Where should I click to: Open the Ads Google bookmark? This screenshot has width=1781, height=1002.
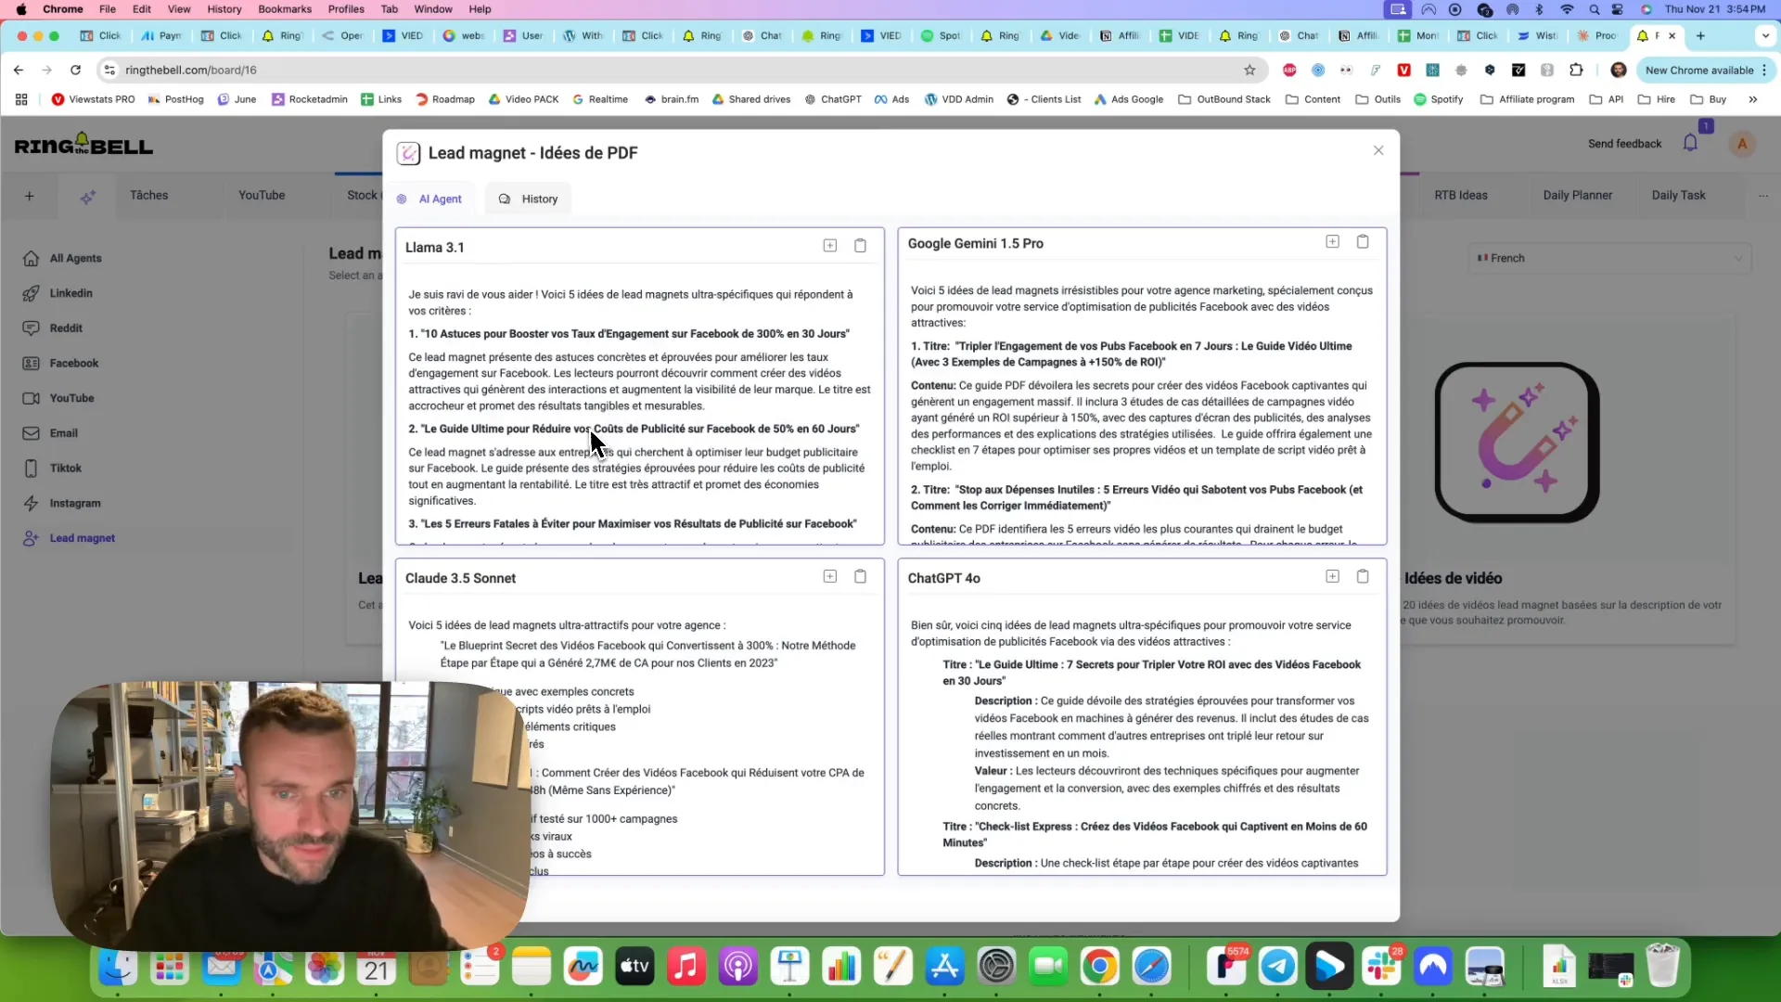pos(1129,99)
